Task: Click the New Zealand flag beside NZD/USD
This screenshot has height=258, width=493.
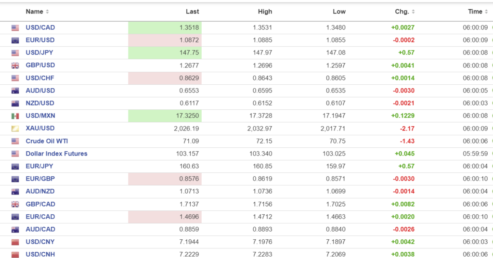Action: (x=15, y=103)
